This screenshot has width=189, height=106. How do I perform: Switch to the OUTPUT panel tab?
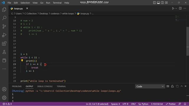coord(29,86)
